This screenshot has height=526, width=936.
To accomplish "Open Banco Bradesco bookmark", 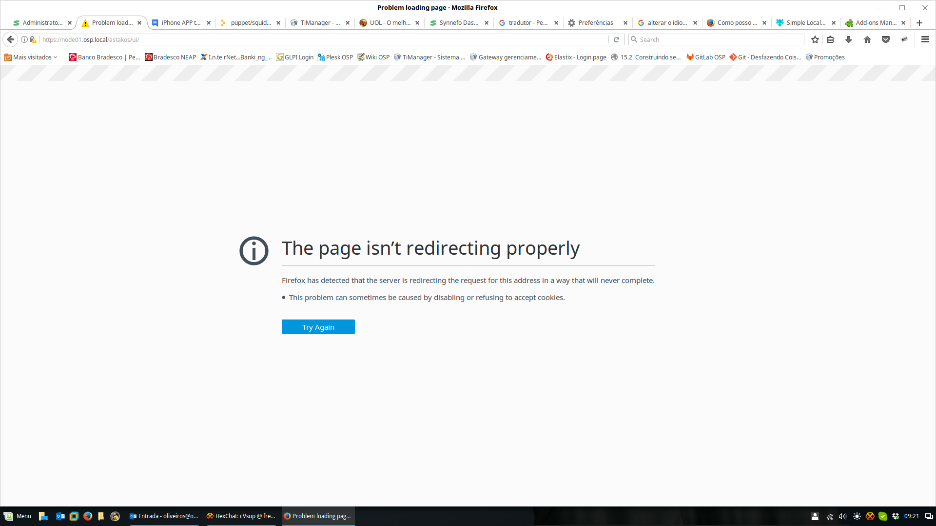I will (104, 57).
